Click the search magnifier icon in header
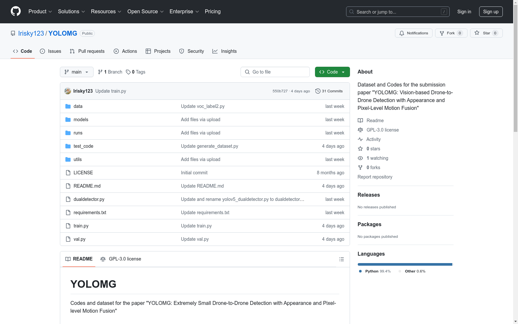The height and width of the screenshot is (324, 518). tap(352, 12)
